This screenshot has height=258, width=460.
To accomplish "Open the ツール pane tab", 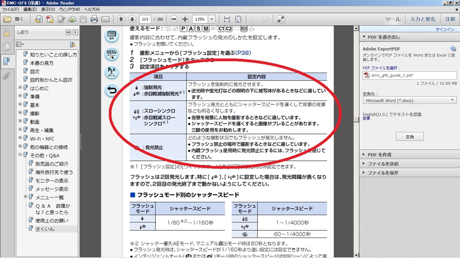I will tap(393, 19).
